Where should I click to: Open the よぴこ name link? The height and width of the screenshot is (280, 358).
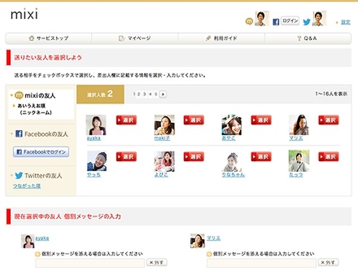point(161,175)
